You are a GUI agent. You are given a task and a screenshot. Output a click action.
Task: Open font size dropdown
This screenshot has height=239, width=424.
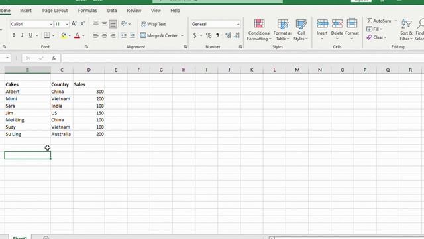tap(67, 24)
